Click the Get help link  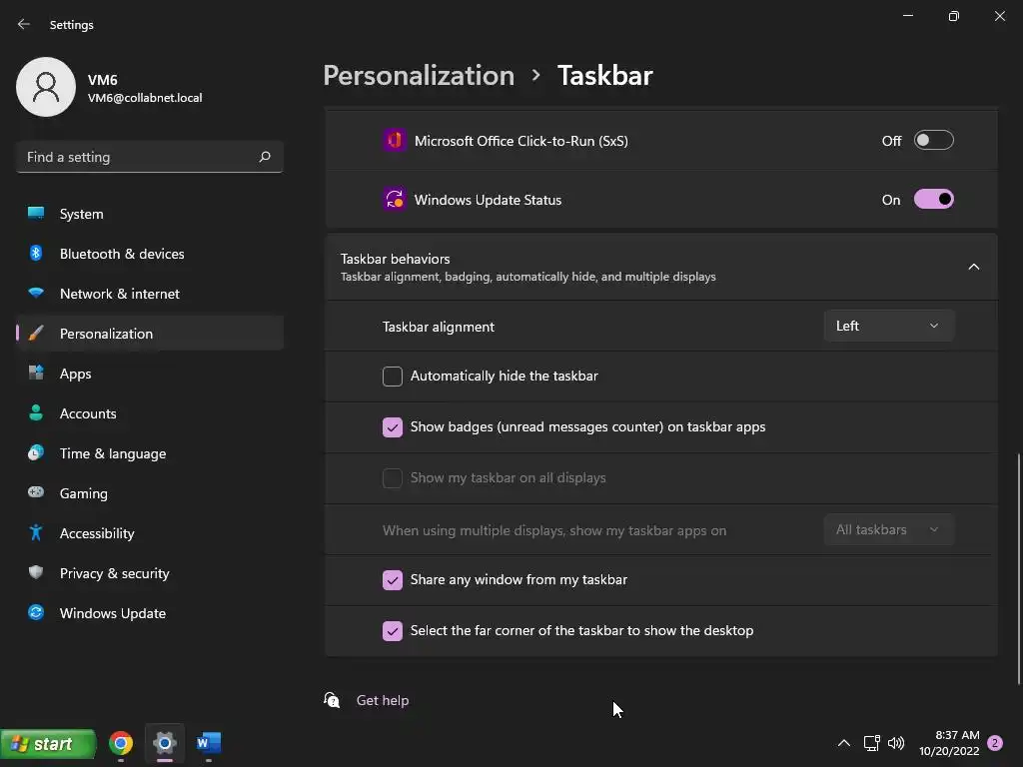pyautogui.click(x=383, y=700)
